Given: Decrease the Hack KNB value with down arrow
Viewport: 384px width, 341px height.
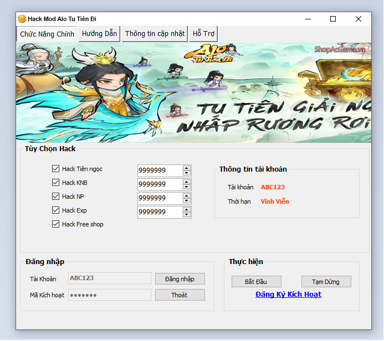Looking at the screenshot, I should [x=187, y=187].
